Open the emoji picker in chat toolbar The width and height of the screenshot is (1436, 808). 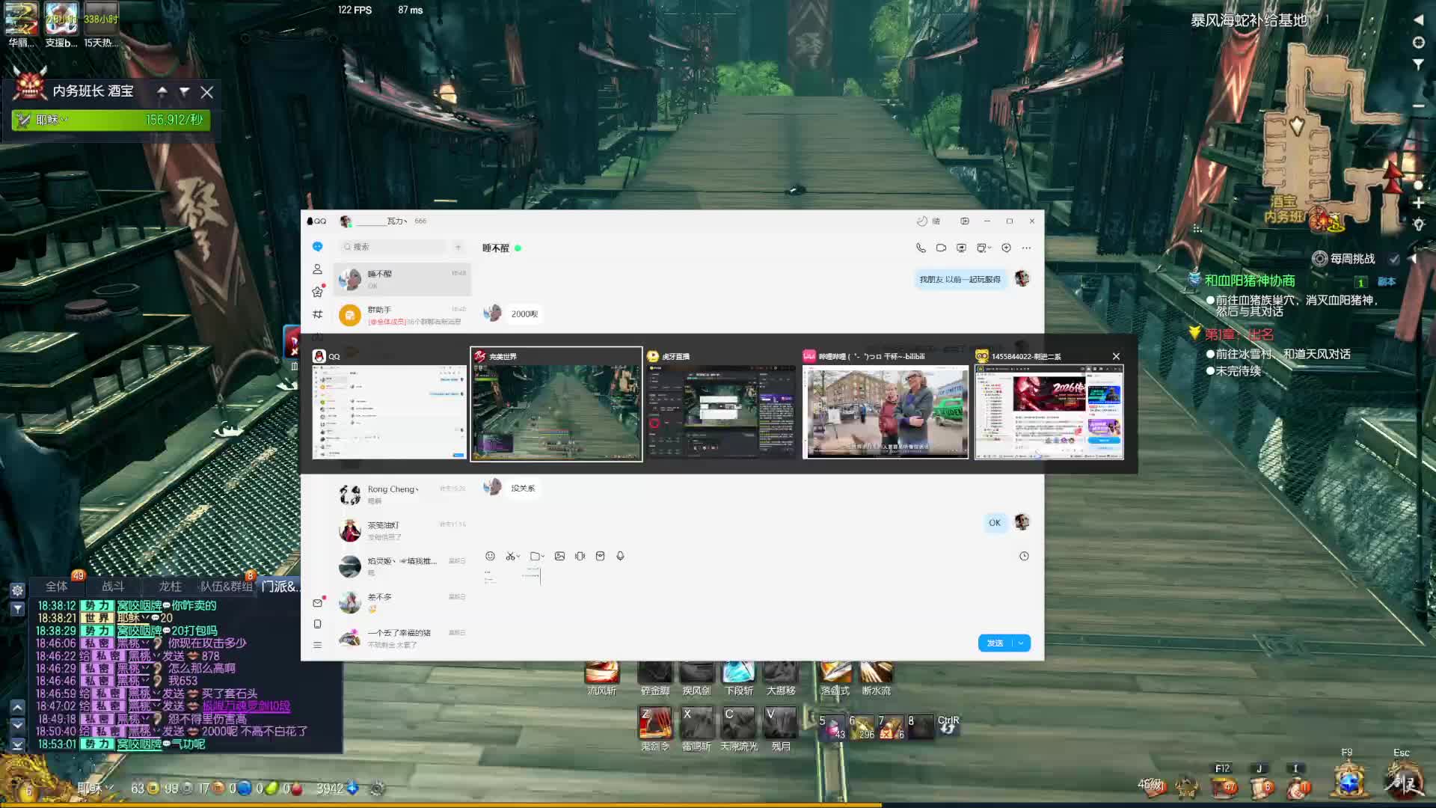(490, 556)
